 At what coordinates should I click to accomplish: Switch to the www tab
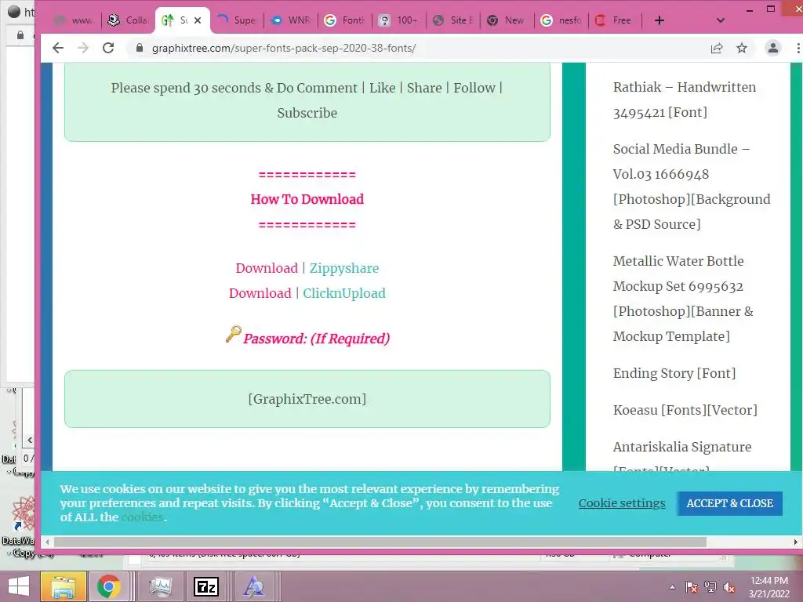coord(76,20)
